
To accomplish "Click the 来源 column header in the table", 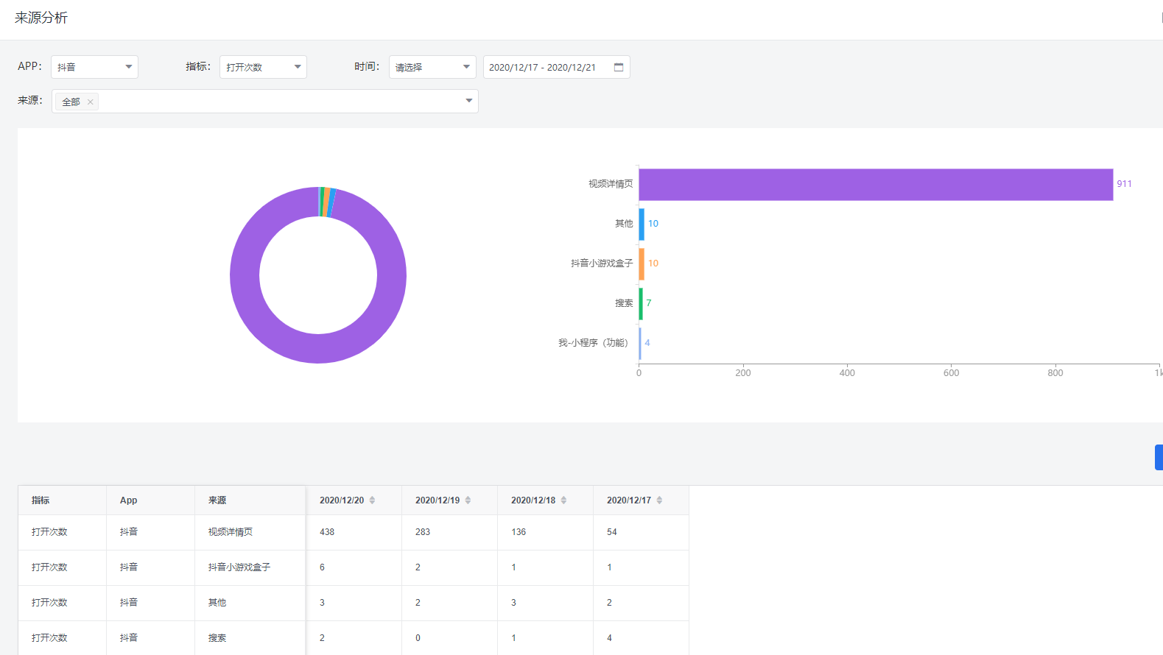I will coord(217,500).
